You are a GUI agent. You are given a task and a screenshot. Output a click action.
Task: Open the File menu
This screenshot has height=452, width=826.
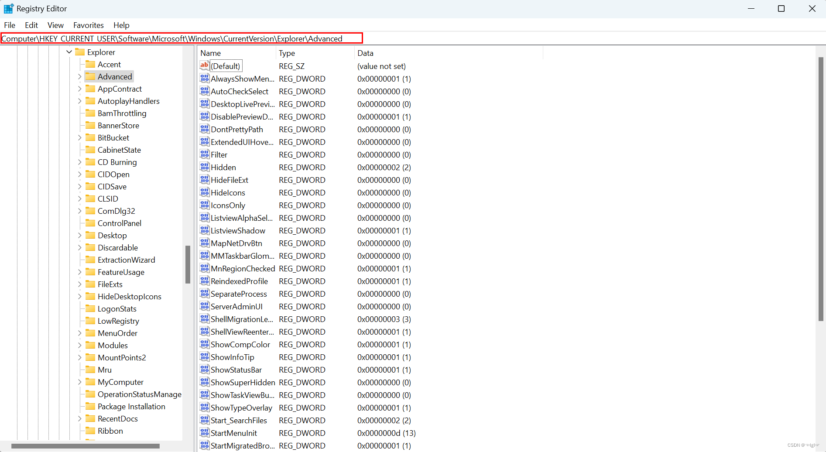coord(10,25)
